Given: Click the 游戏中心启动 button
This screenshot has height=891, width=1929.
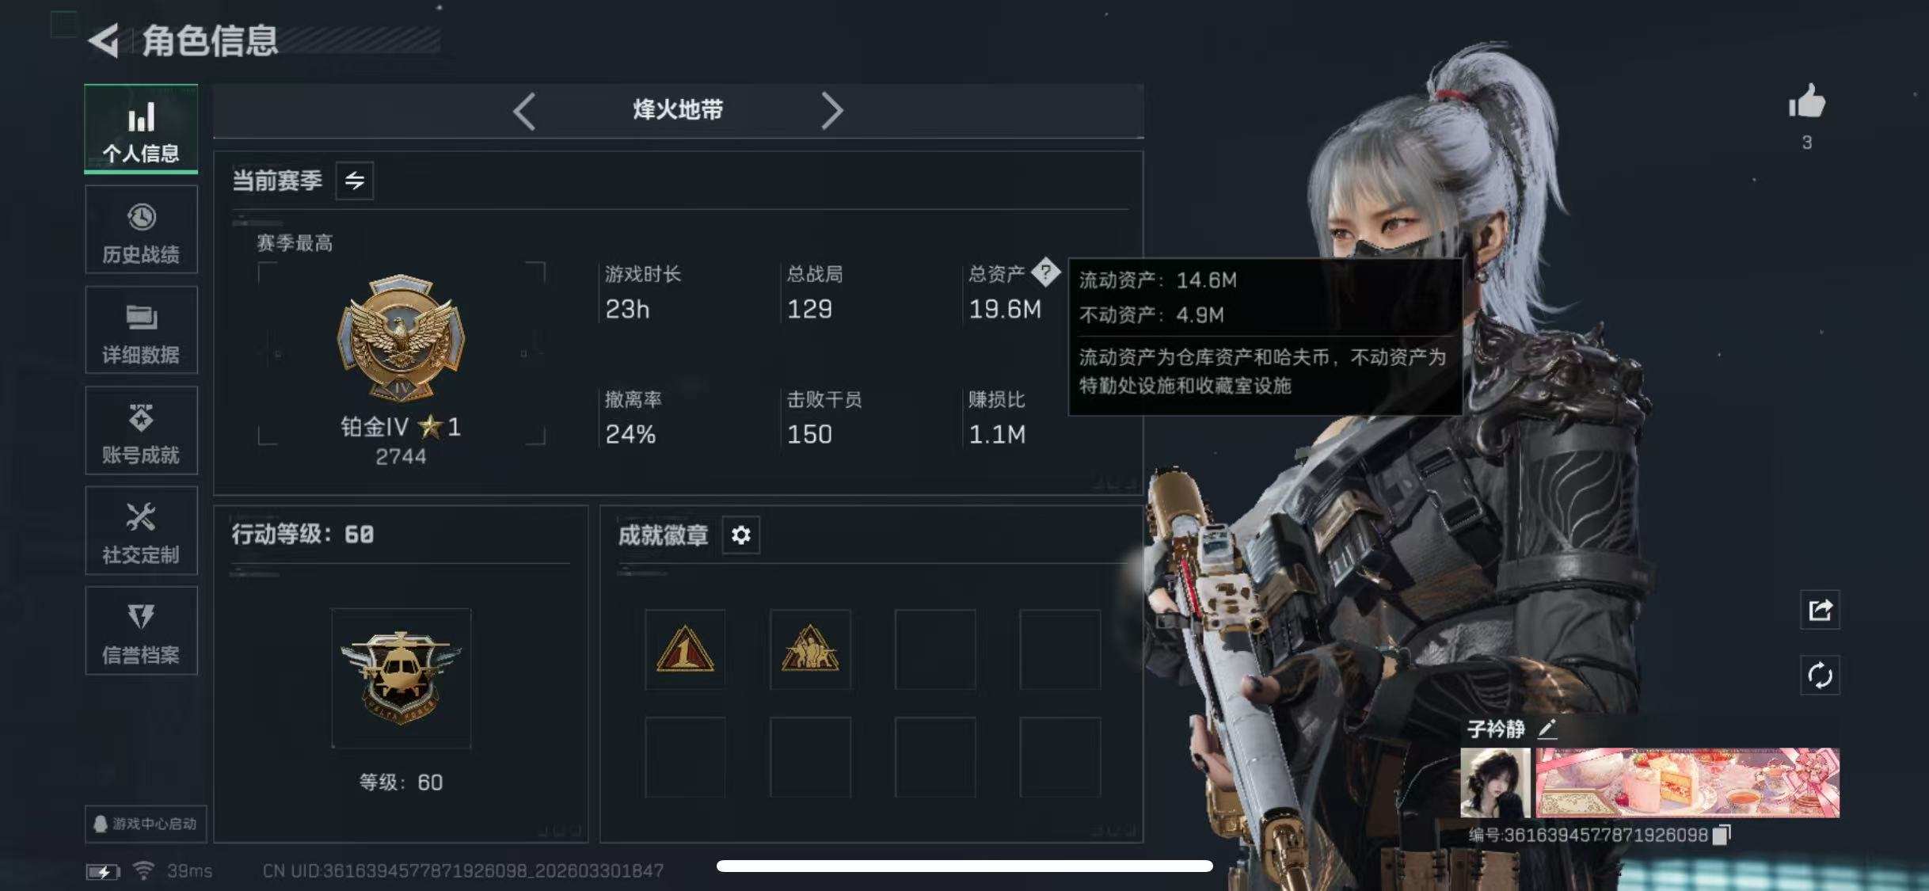Looking at the screenshot, I should [146, 824].
